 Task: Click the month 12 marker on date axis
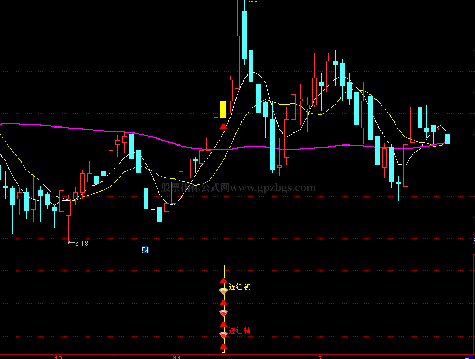click(x=318, y=357)
